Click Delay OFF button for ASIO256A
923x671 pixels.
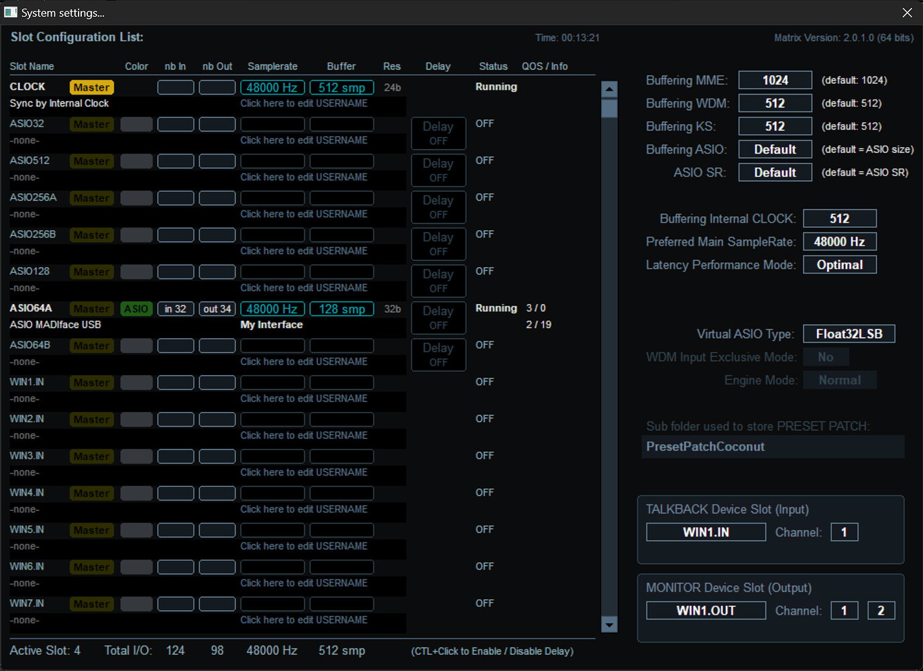438,207
